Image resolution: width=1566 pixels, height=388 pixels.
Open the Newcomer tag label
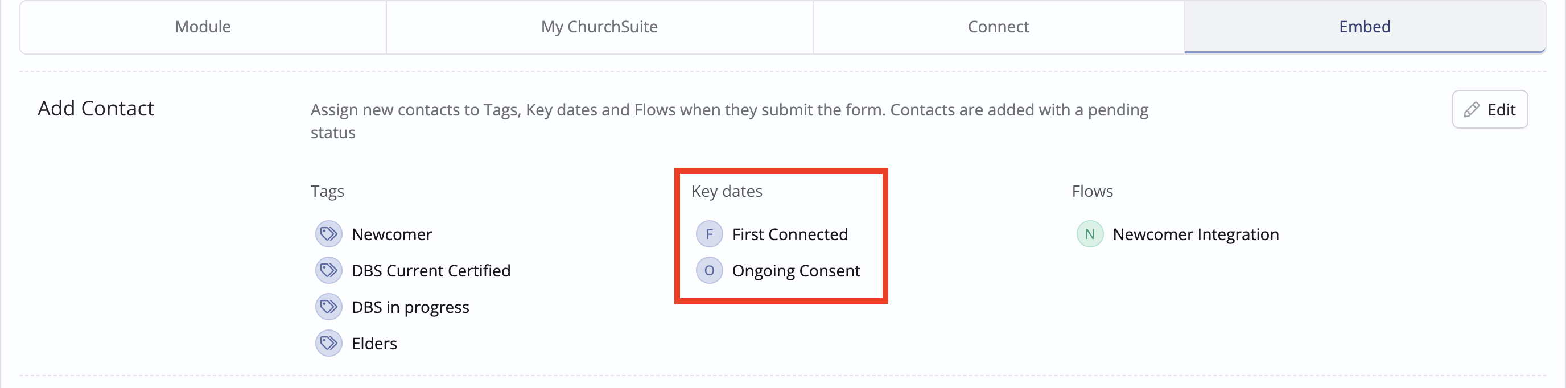392,235
